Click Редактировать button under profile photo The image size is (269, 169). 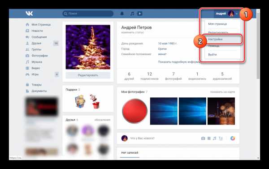pos(88,75)
